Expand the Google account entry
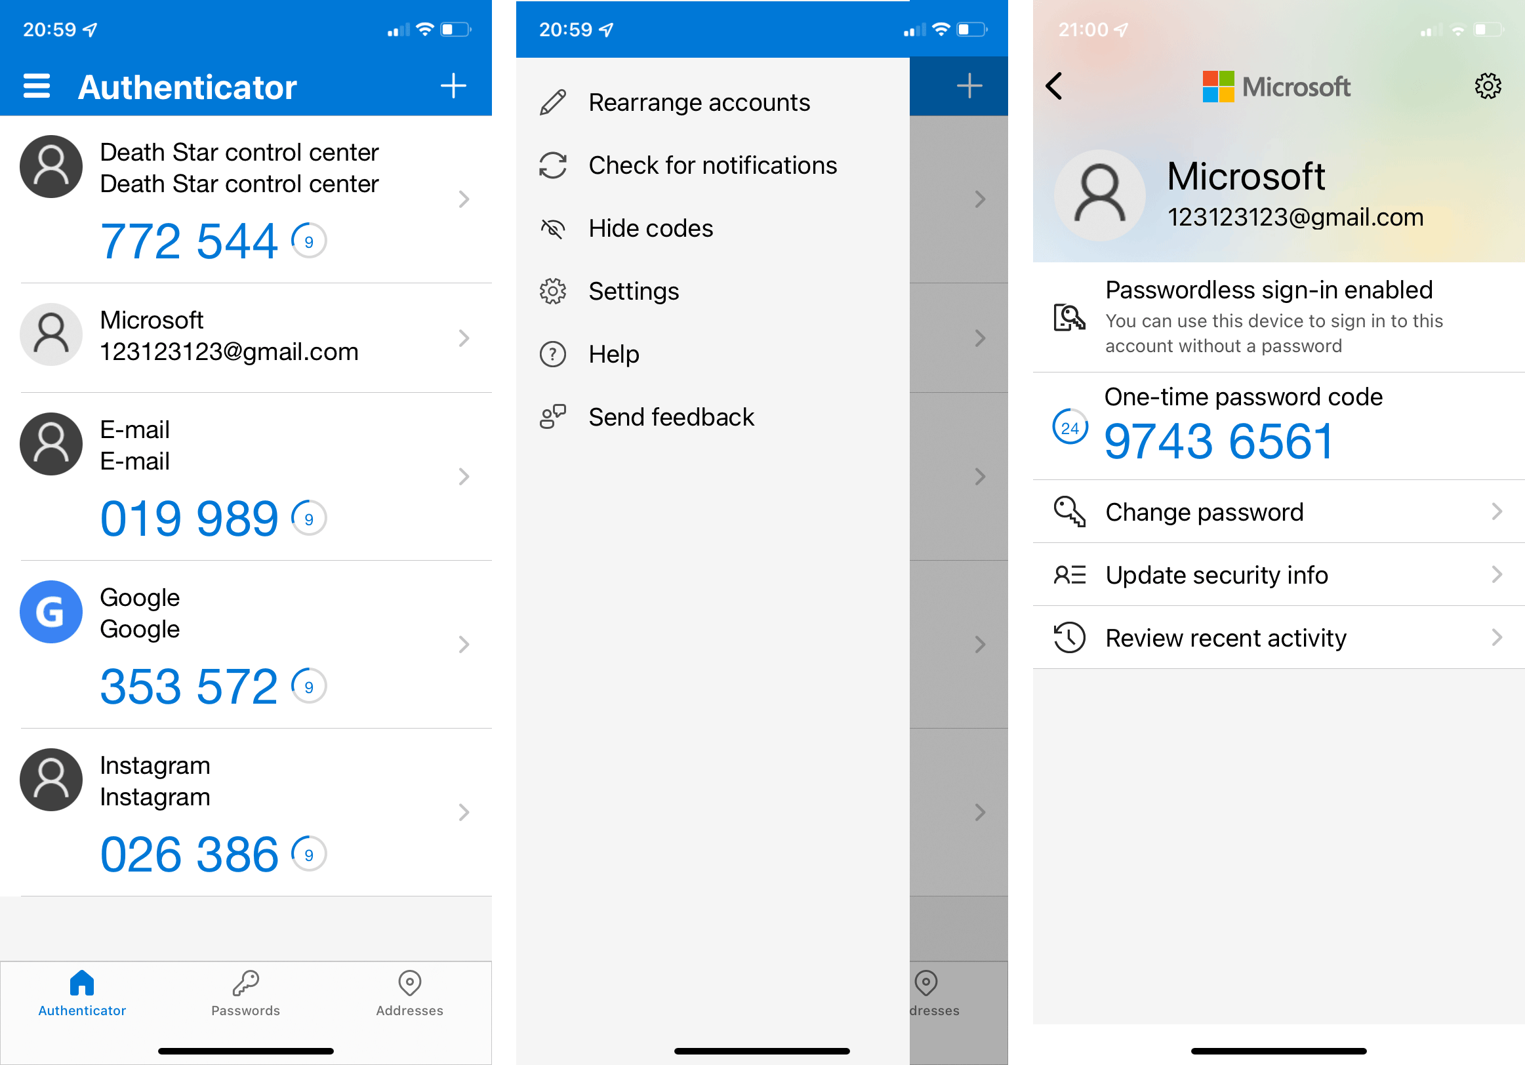 (x=464, y=642)
